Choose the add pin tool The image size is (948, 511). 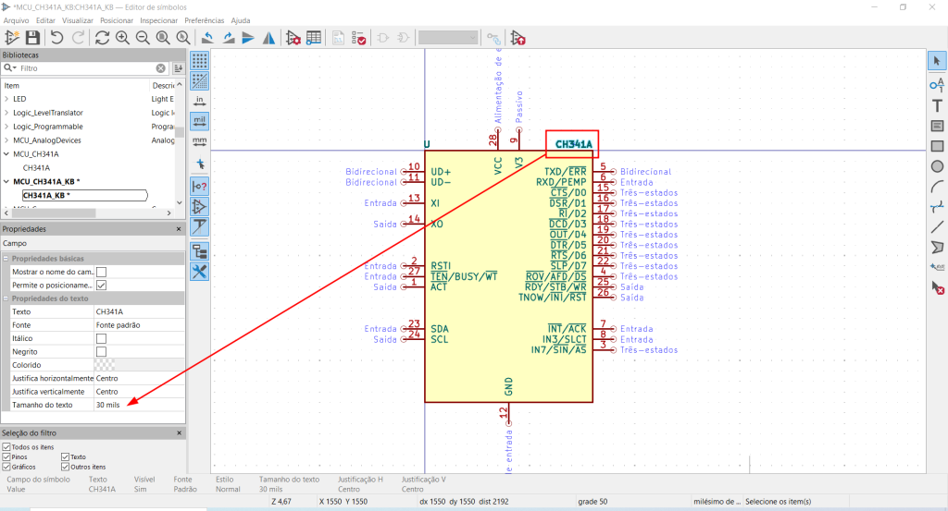pyautogui.click(x=937, y=84)
